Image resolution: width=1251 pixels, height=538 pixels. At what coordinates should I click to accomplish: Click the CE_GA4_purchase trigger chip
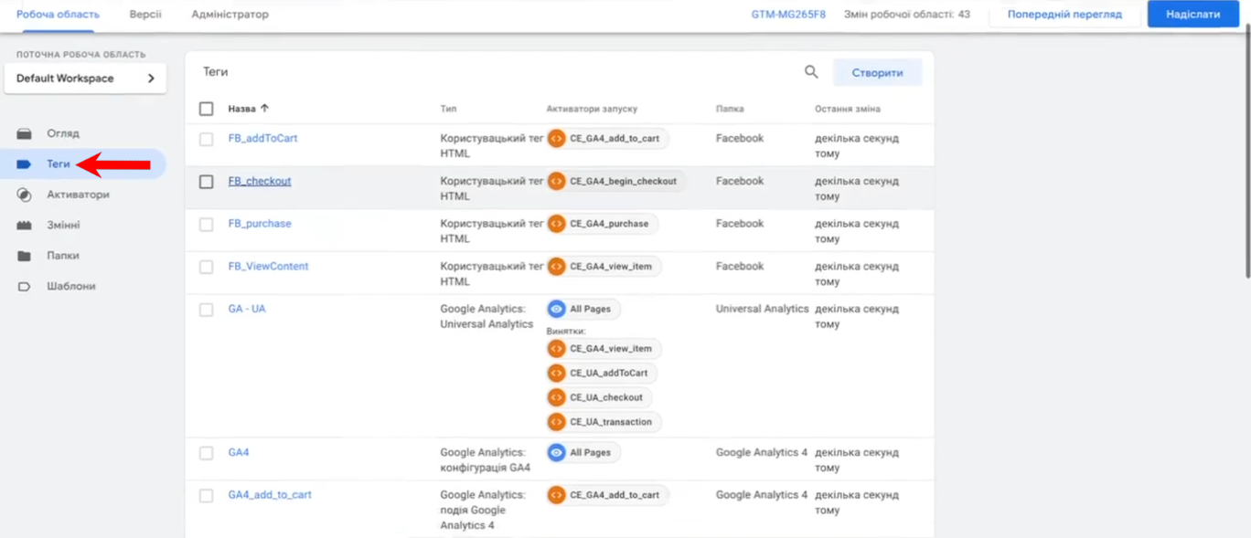tap(602, 224)
